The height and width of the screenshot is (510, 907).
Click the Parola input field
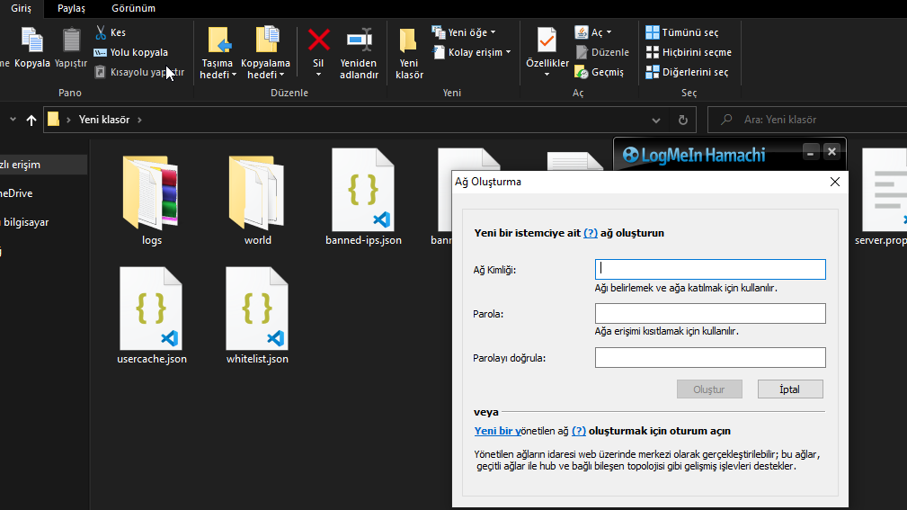point(710,313)
